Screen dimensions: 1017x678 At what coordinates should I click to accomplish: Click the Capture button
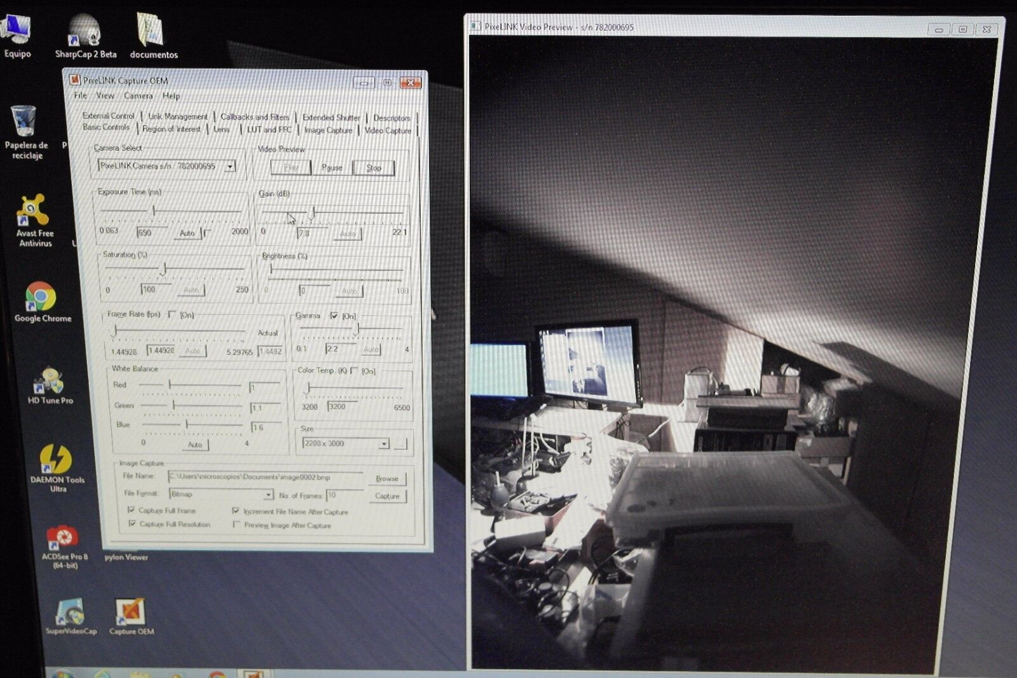click(387, 496)
